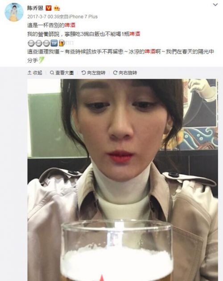Open the post options chevron dropdown
This screenshot has height=281, width=223.
(x=215, y=4)
